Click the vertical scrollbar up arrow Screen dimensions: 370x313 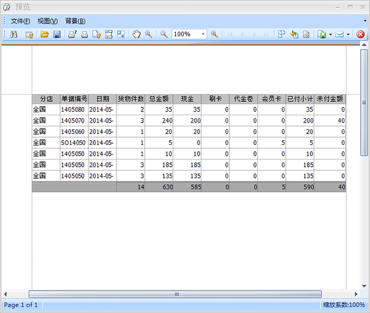point(364,45)
